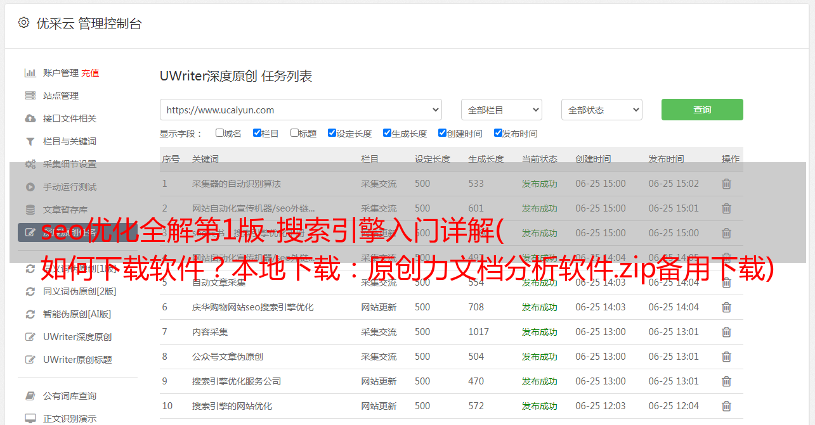The height and width of the screenshot is (425, 815).
Task: Delete task row 2 网站自动化宣传机器
Action: point(726,208)
